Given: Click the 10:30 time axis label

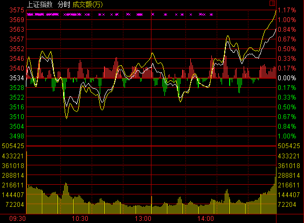Looking at the screenshot, I should [x=80, y=219].
